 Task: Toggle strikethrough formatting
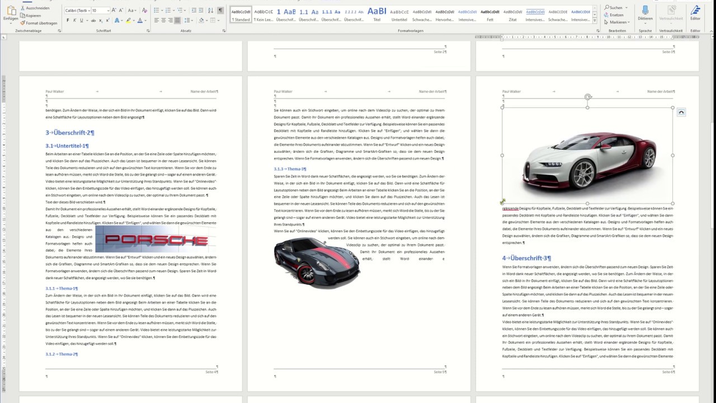point(93,20)
